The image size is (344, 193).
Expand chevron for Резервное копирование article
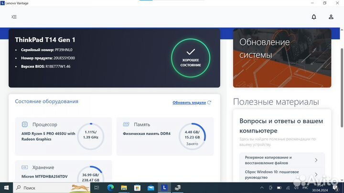click(316, 160)
